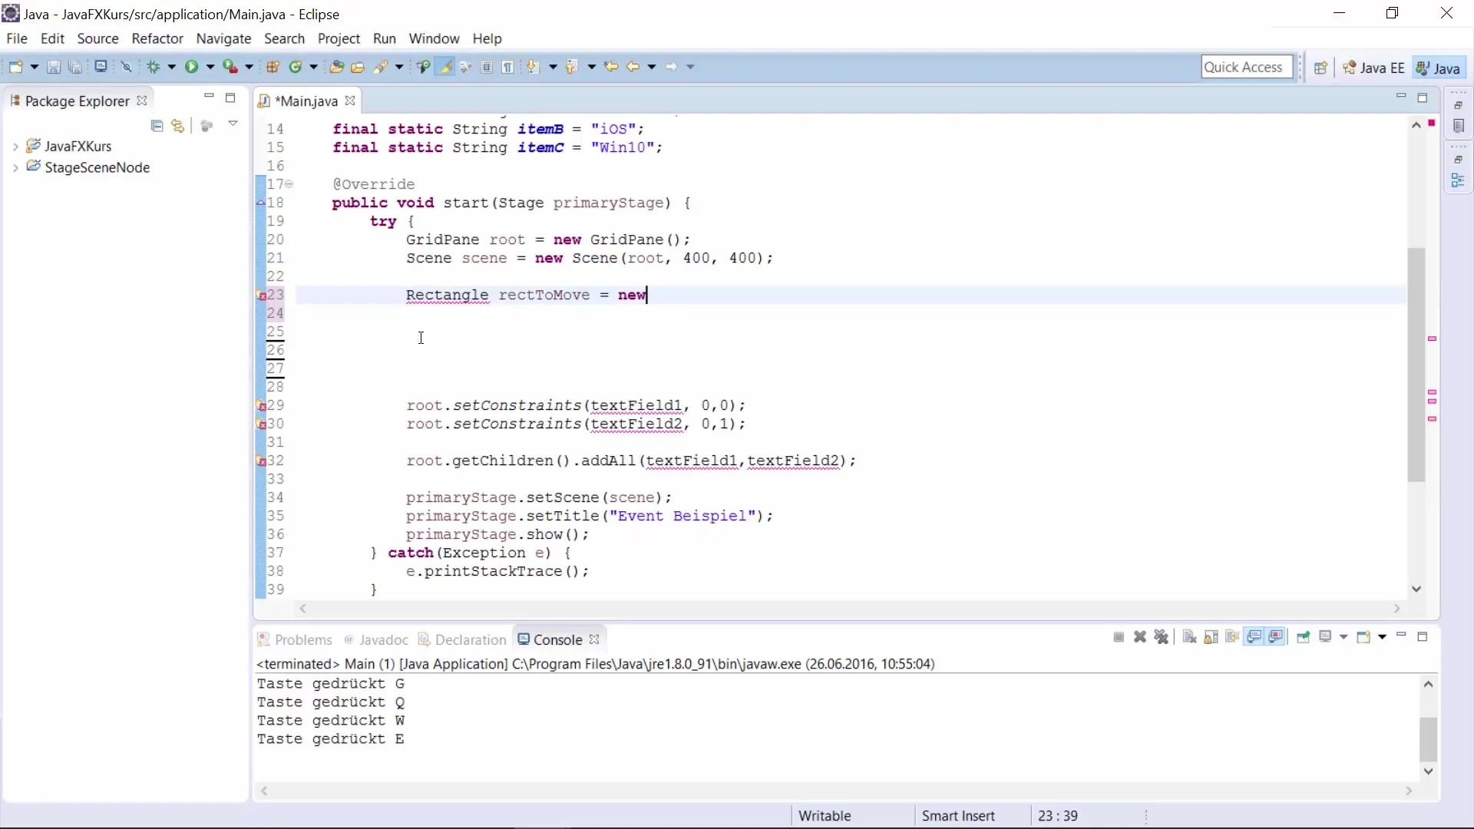This screenshot has width=1474, height=829.
Task: Open the Source menu
Action: (x=97, y=38)
